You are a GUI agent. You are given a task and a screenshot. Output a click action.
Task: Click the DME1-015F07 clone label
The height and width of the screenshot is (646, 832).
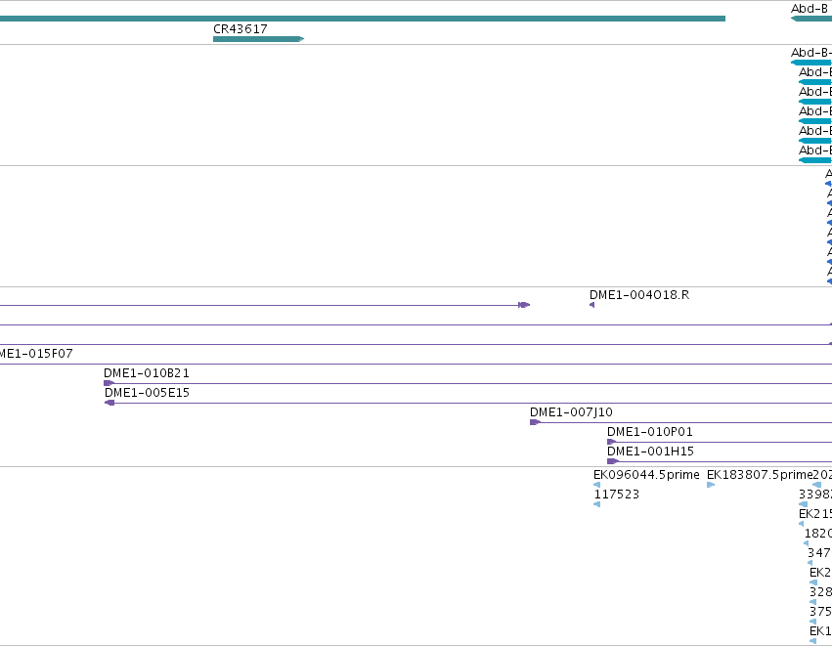[36, 354]
